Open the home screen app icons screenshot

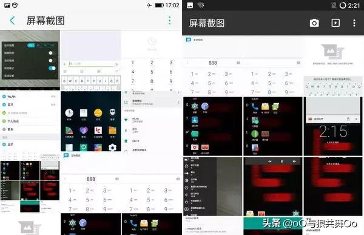pyautogui.click(x=91, y=121)
